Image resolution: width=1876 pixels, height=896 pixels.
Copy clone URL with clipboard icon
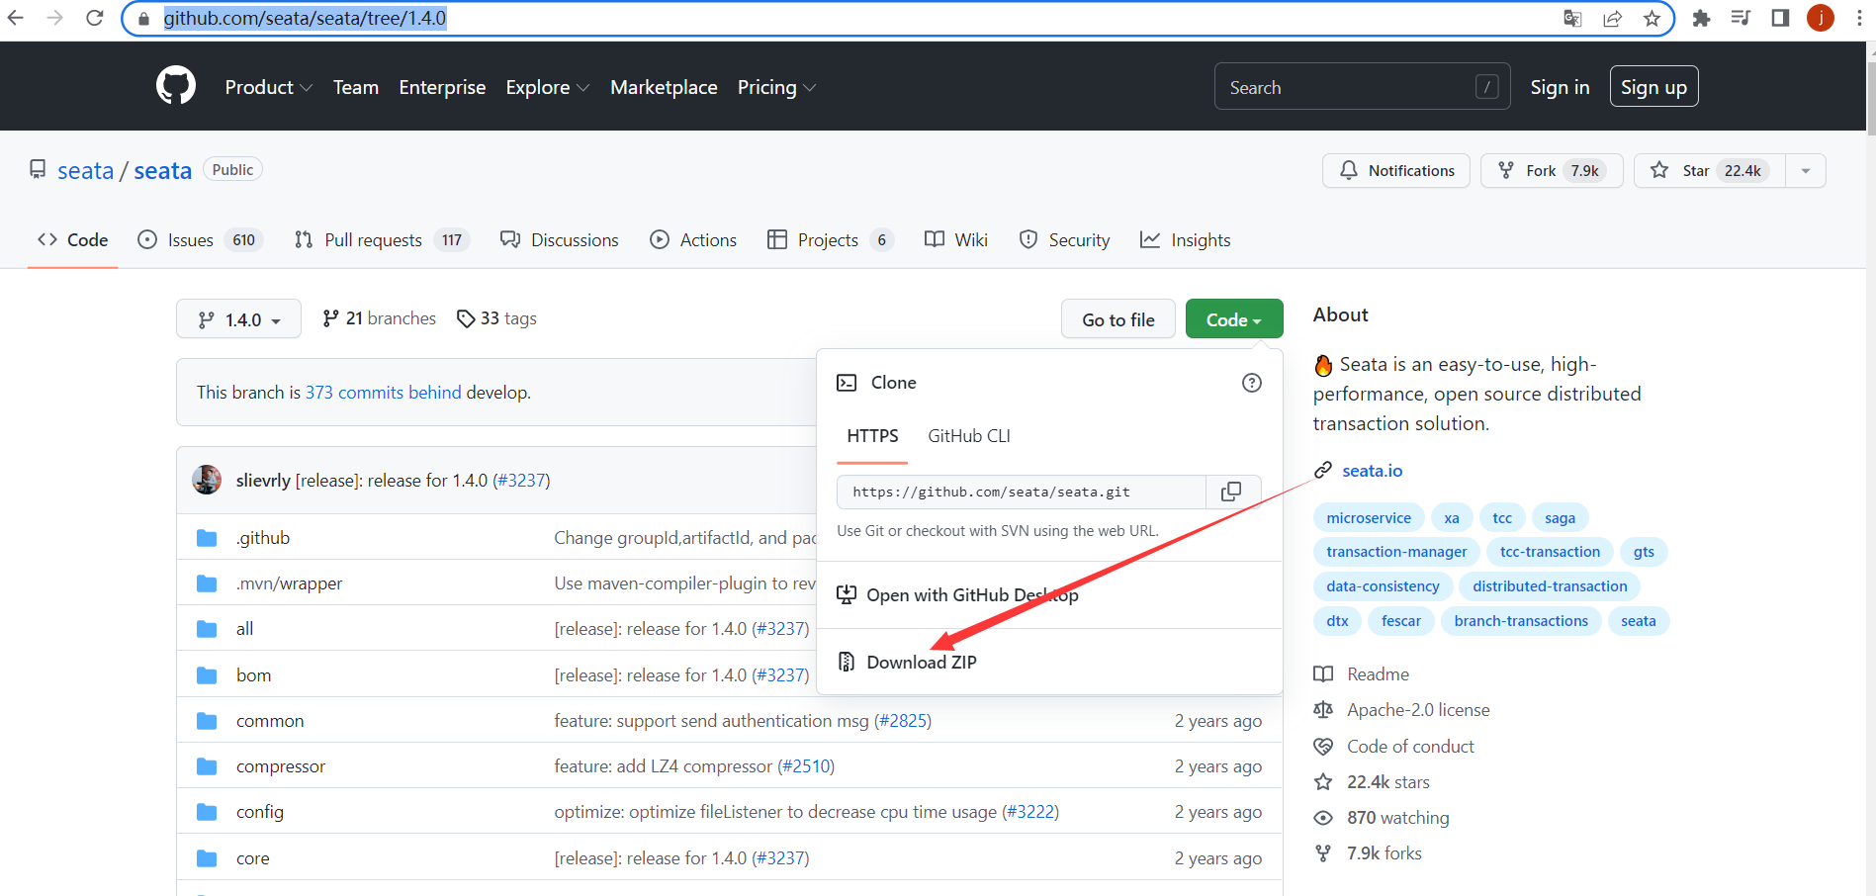1231,492
